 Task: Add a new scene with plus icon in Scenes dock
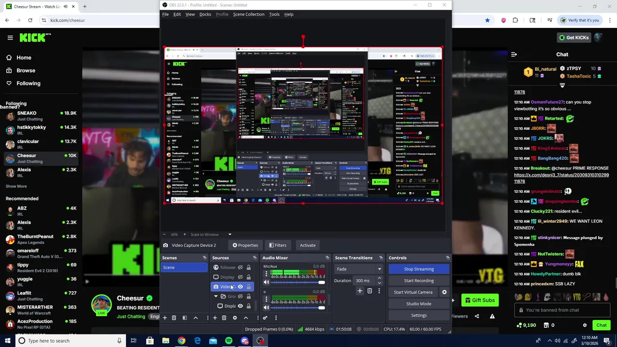165,318
